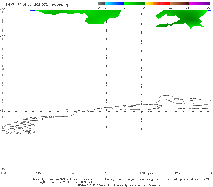Click the note line starting 'Note: 1) Times are GMT'
This screenshot has width=213, height=187.
(121, 179)
